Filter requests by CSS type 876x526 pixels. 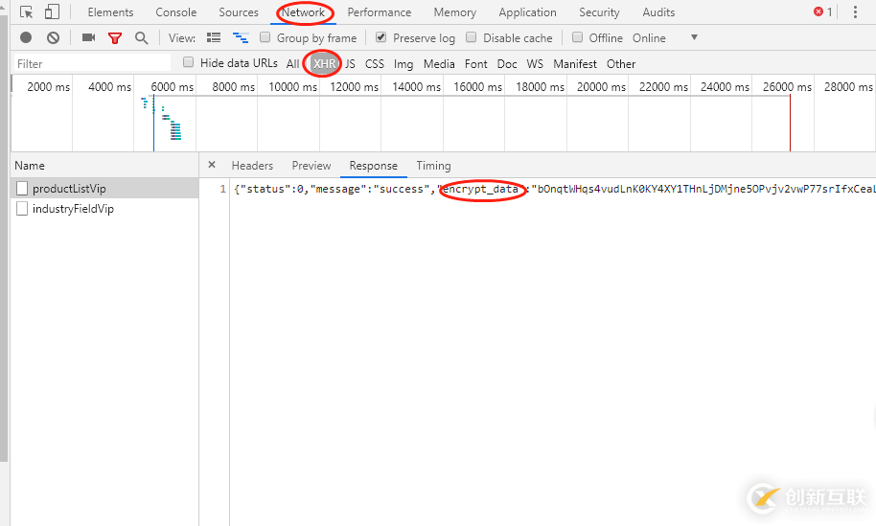click(375, 63)
